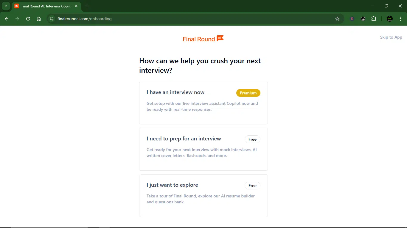
Task: Reload the page with the refresh icon
Action: pos(28,19)
